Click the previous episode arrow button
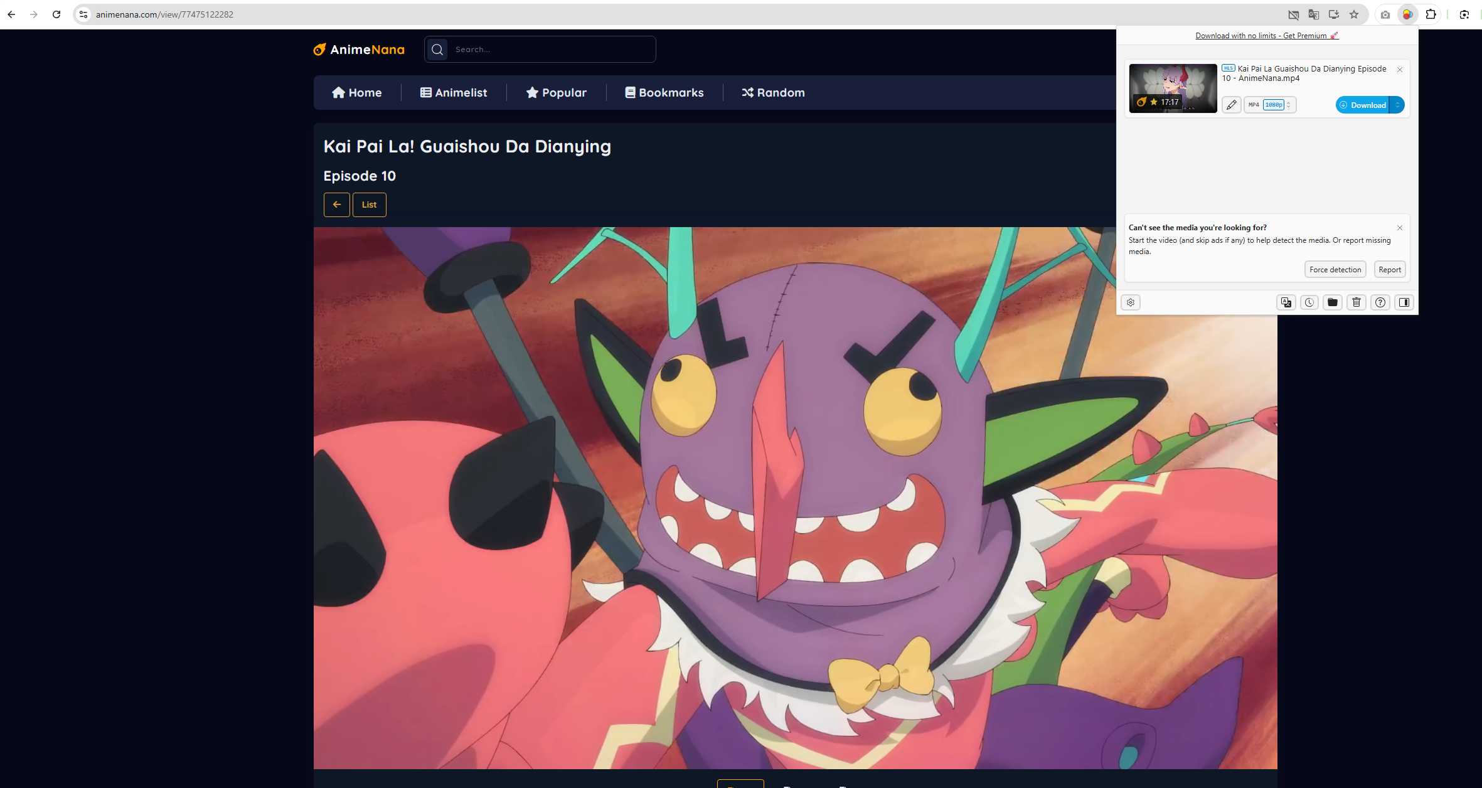 click(337, 205)
